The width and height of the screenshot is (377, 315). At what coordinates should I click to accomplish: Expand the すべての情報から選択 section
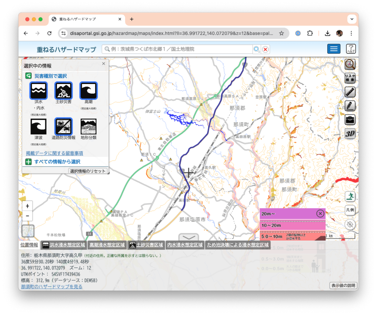point(29,162)
